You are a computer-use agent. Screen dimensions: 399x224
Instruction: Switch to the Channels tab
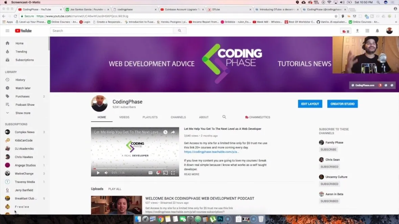178,117
